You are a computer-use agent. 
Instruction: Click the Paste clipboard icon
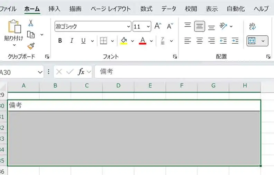pos(14,26)
